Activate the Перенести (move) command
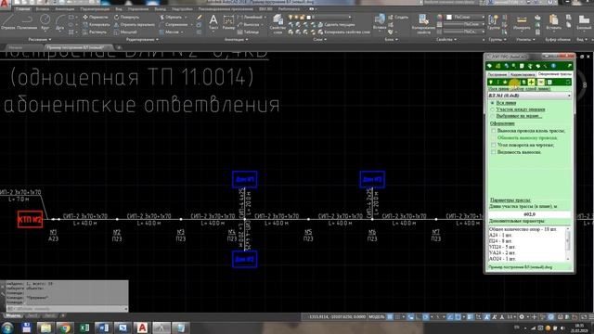This screenshot has height=334, width=594. 96,17
